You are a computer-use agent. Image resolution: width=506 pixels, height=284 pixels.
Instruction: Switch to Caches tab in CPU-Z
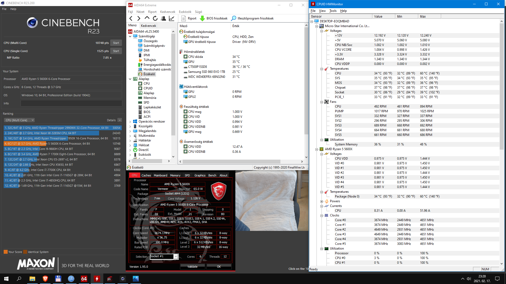(146, 175)
